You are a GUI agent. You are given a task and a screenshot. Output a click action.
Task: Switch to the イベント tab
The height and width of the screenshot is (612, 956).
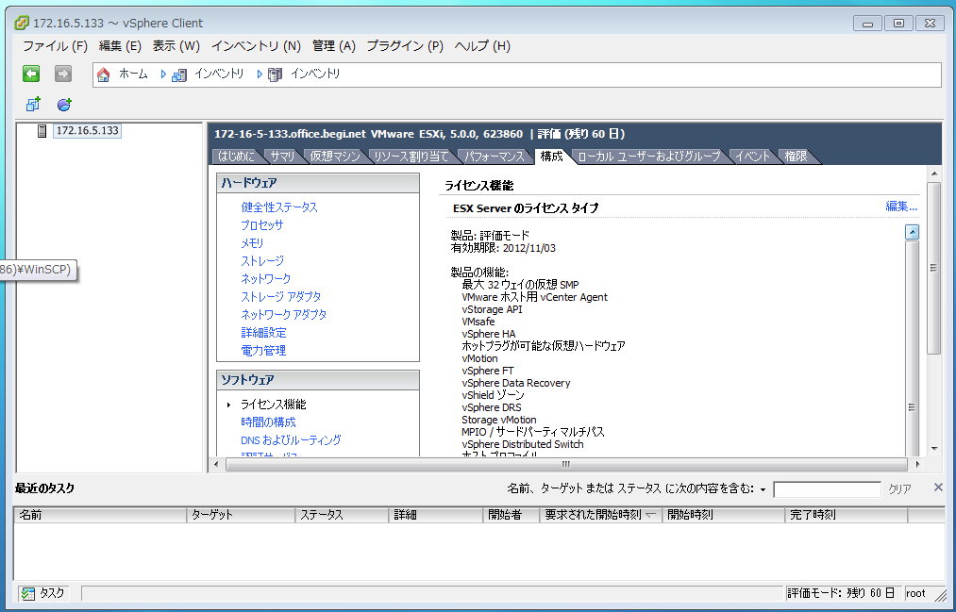click(x=752, y=157)
